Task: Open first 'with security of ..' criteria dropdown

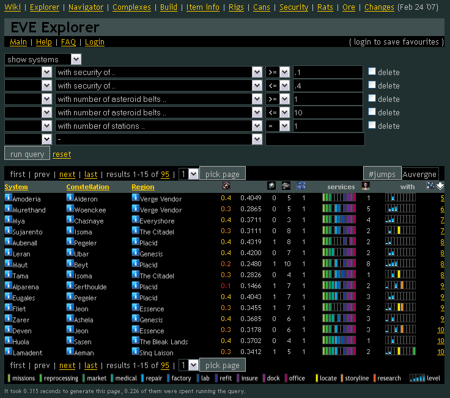Action: coord(159,72)
